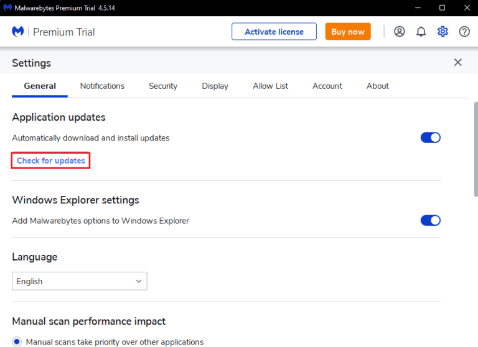Turn off Malwarebytes options in Windows Explorer

pos(430,220)
